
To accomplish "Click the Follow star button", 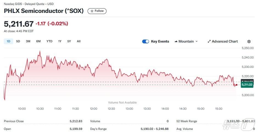I will pos(97,11).
